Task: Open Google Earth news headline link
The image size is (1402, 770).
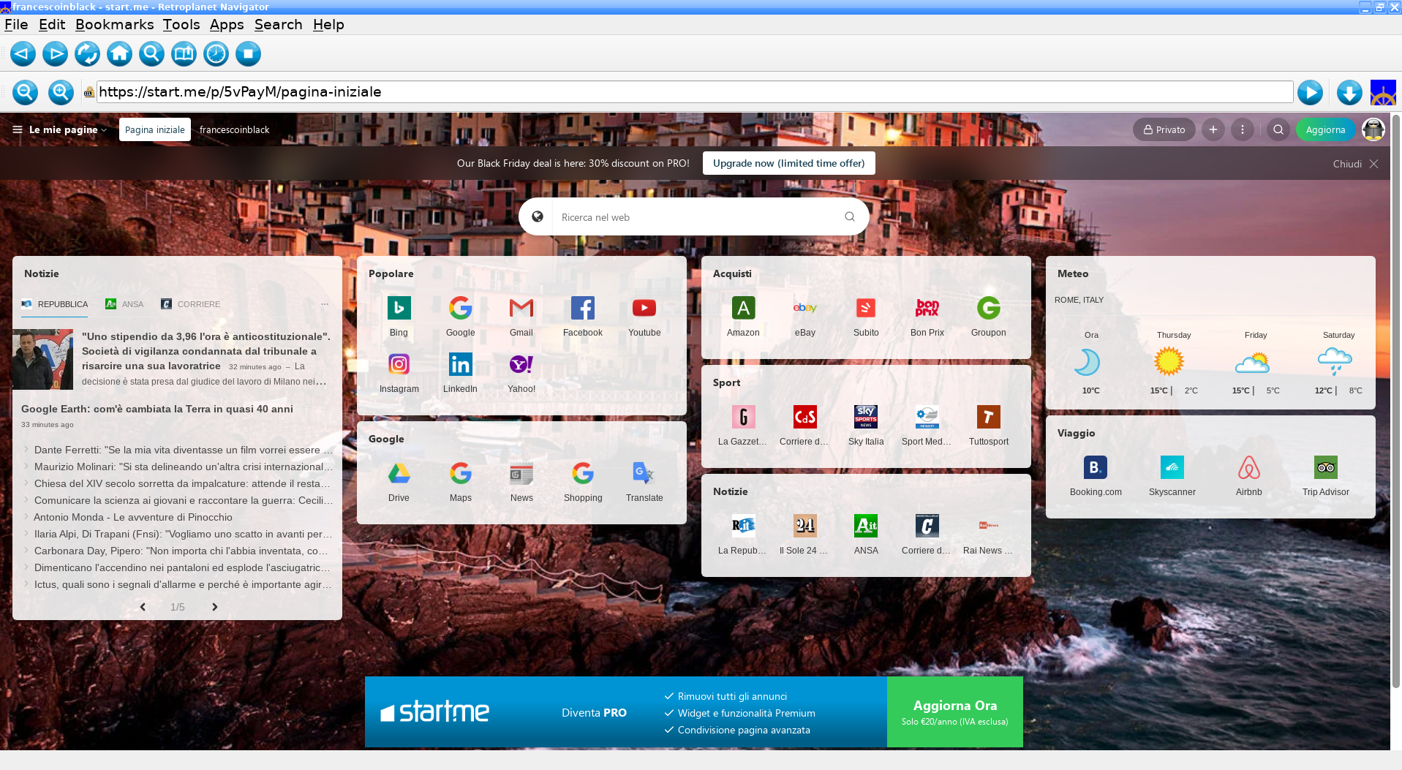Action: (x=157, y=409)
